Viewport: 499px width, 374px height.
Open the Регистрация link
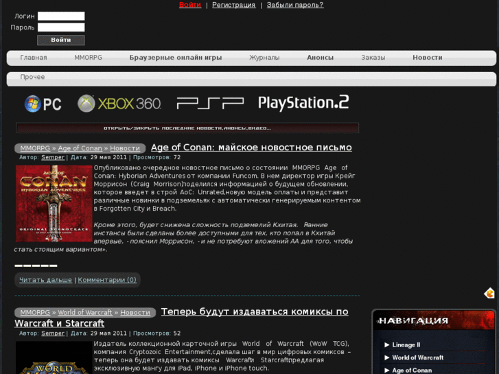[234, 5]
